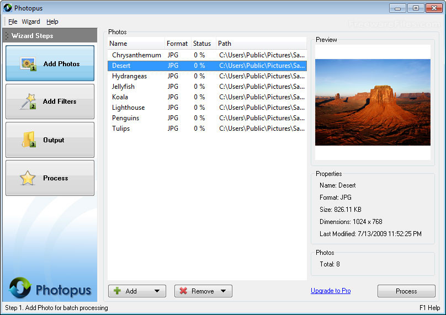Open the Wizard menu
446x315 pixels.
31,22
